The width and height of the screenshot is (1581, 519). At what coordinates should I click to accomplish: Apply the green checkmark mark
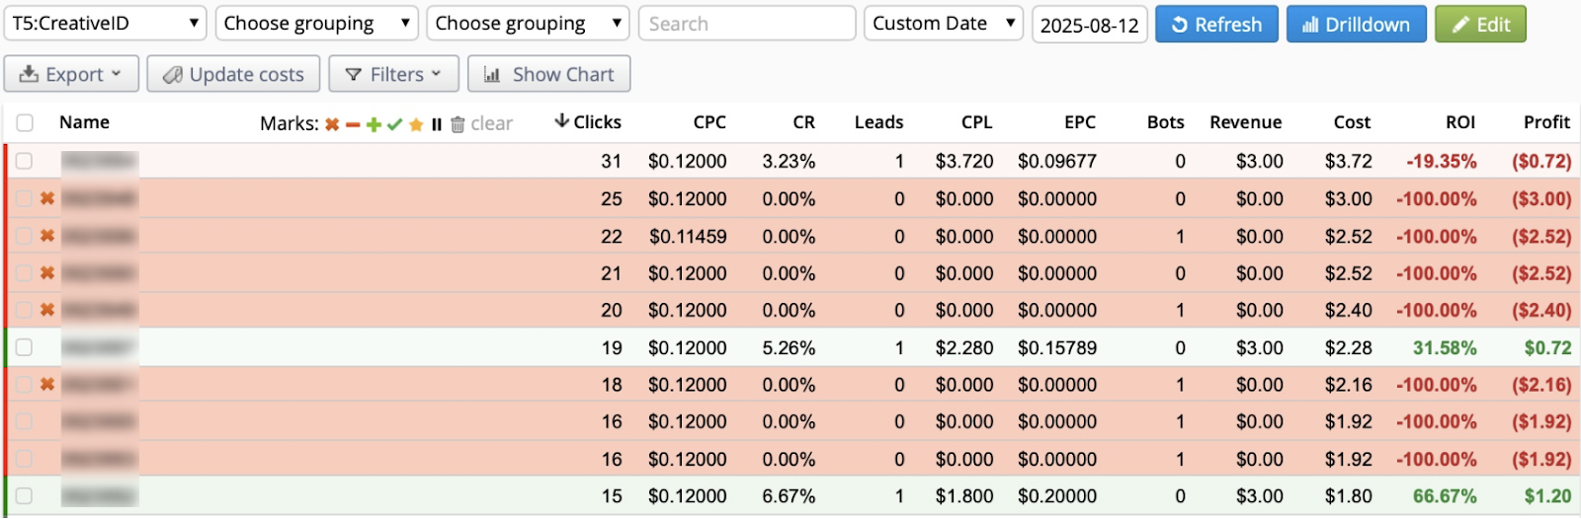pos(394,124)
